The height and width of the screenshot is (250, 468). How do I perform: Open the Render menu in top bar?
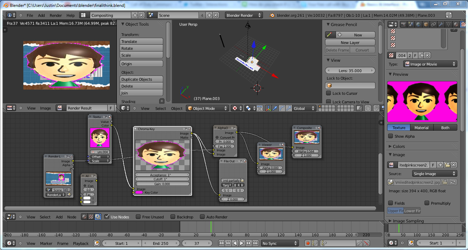(56, 15)
